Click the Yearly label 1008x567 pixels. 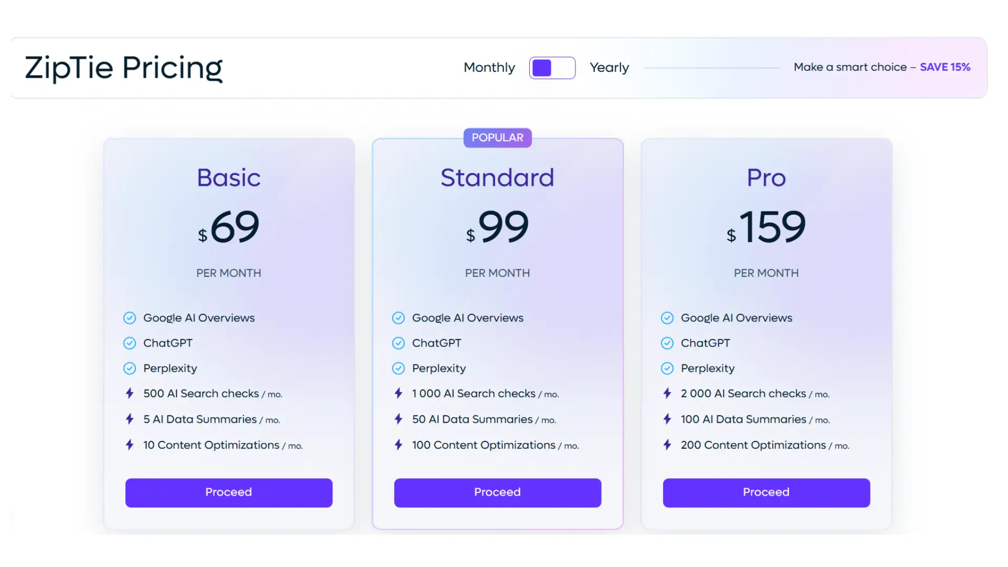coord(610,68)
